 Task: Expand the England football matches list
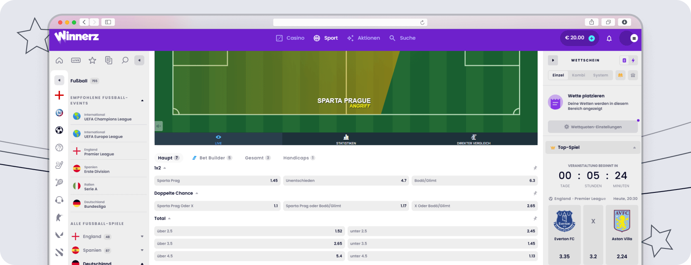[142, 237]
